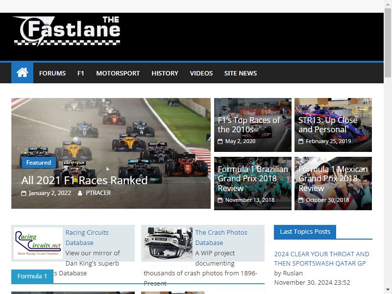The image size is (392, 294).
Task: Click the November 30, 2024 23:52 timestamp
Action: click(x=312, y=283)
